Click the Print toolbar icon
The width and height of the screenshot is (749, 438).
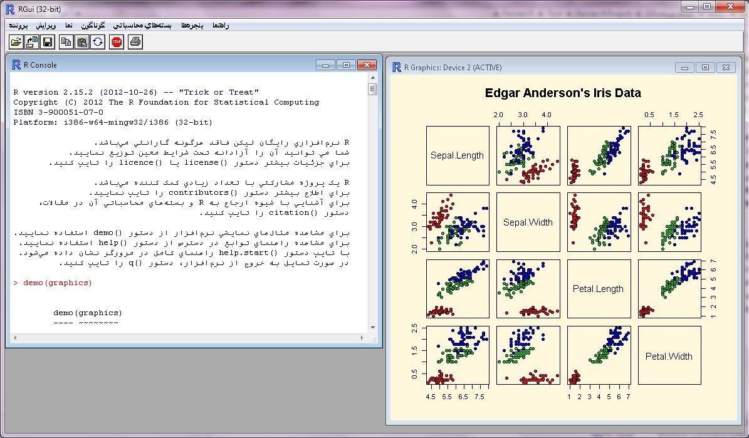click(x=135, y=42)
